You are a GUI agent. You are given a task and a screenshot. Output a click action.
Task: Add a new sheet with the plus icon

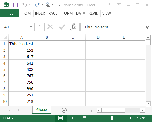(64, 110)
